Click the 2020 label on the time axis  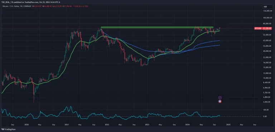click(x=26, y=125)
